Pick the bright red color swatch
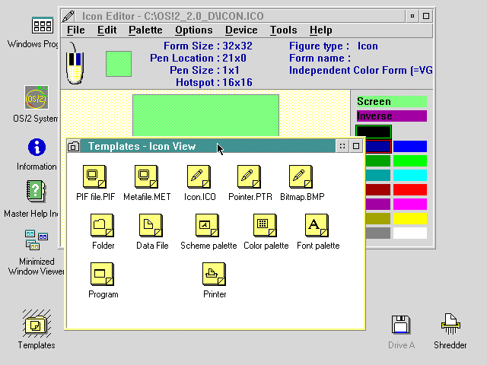The width and height of the screenshot is (487, 365). pyautogui.click(x=410, y=190)
